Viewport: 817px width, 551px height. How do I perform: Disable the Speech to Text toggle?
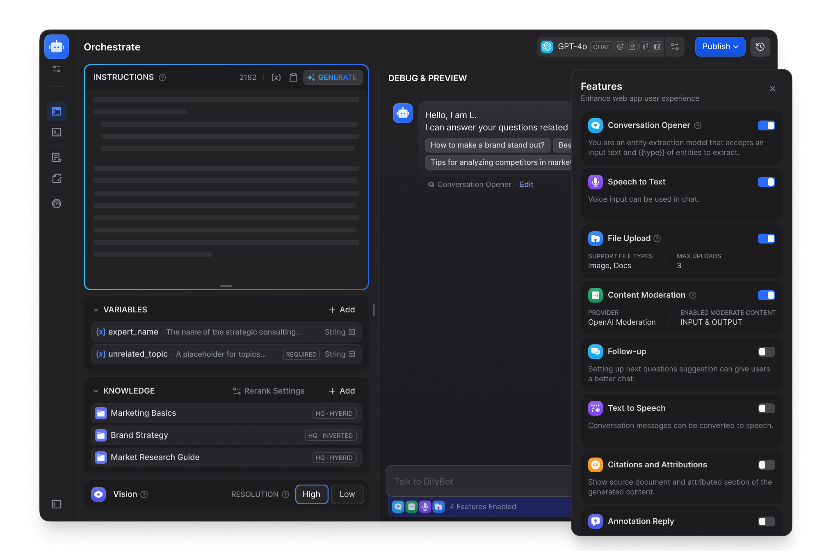pos(766,182)
